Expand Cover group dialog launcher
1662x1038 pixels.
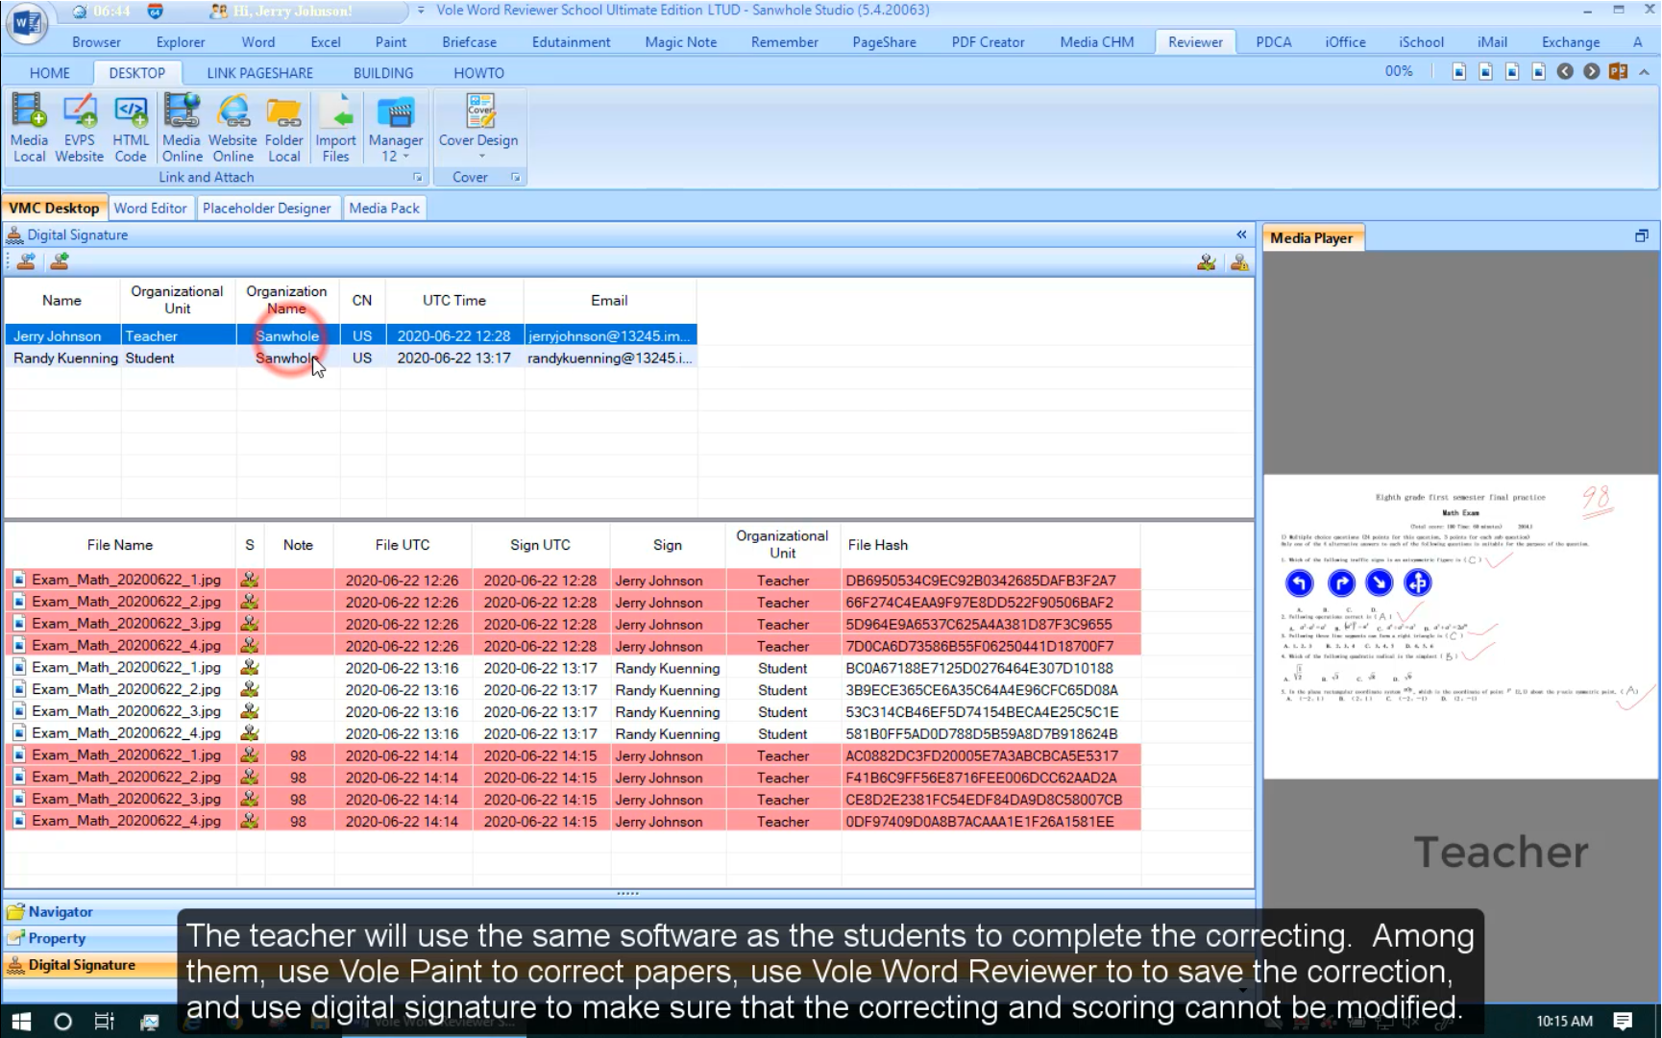click(x=516, y=178)
